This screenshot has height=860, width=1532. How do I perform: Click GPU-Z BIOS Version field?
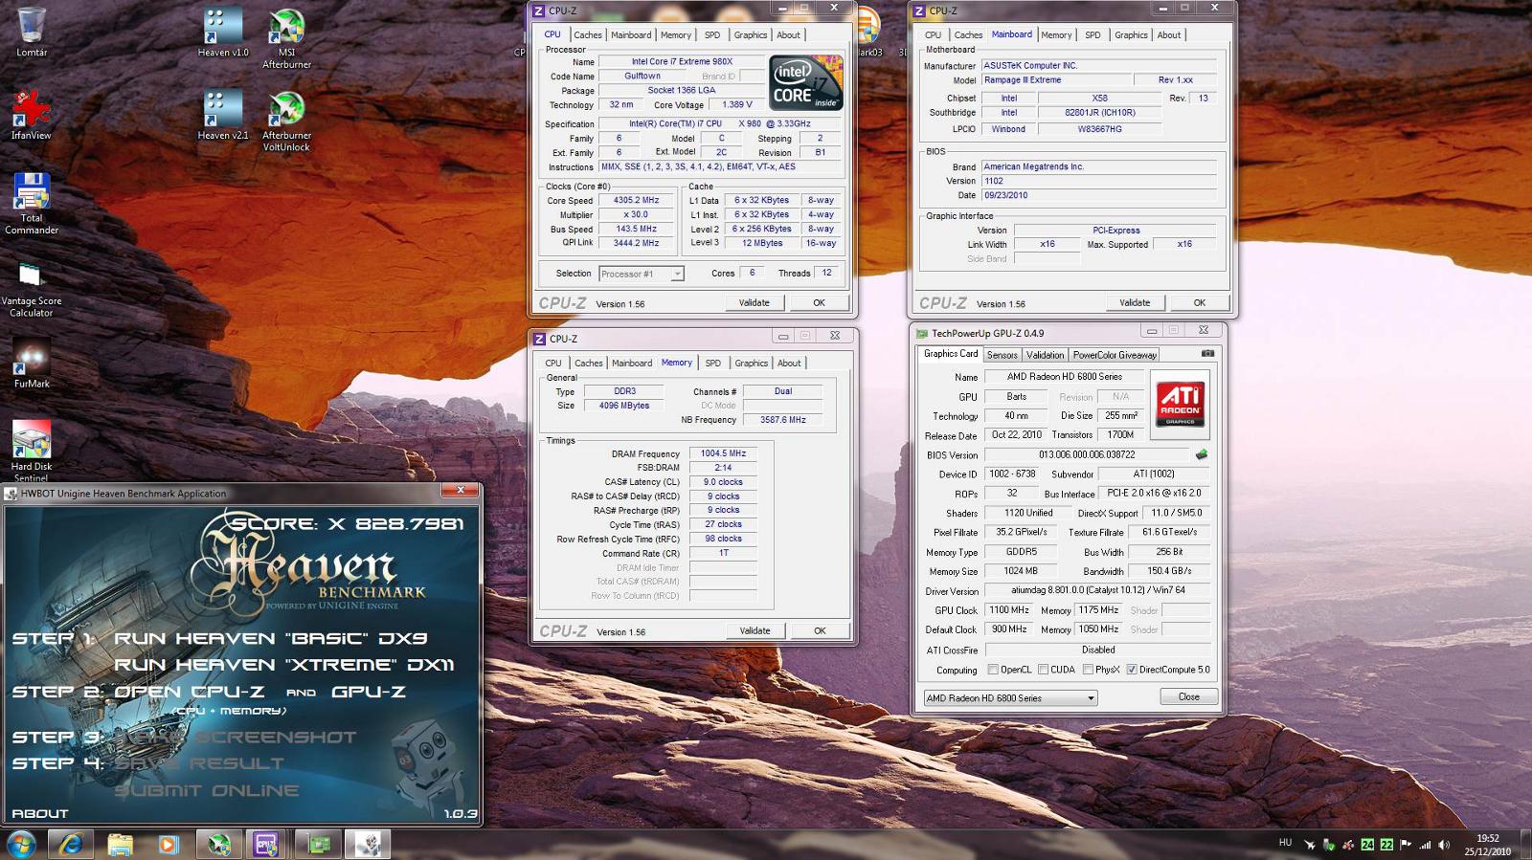pyautogui.click(x=1087, y=454)
